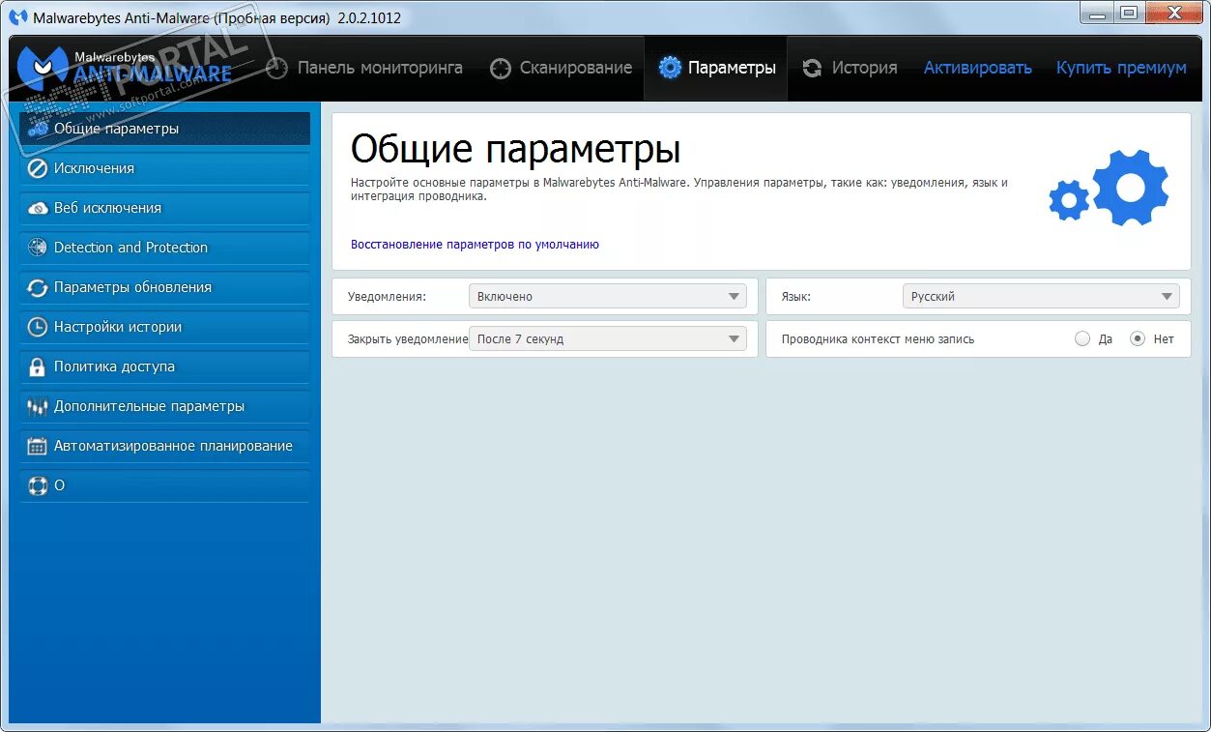
Task: Click the Автоматизированное планирование calendar icon
Action: (x=38, y=447)
